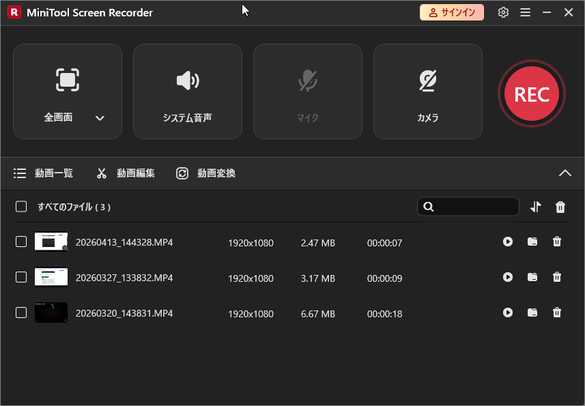The height and width of the screenshot is (406, 585).
Task: Click the サインイン sign-in button
Action: point(451,12)
